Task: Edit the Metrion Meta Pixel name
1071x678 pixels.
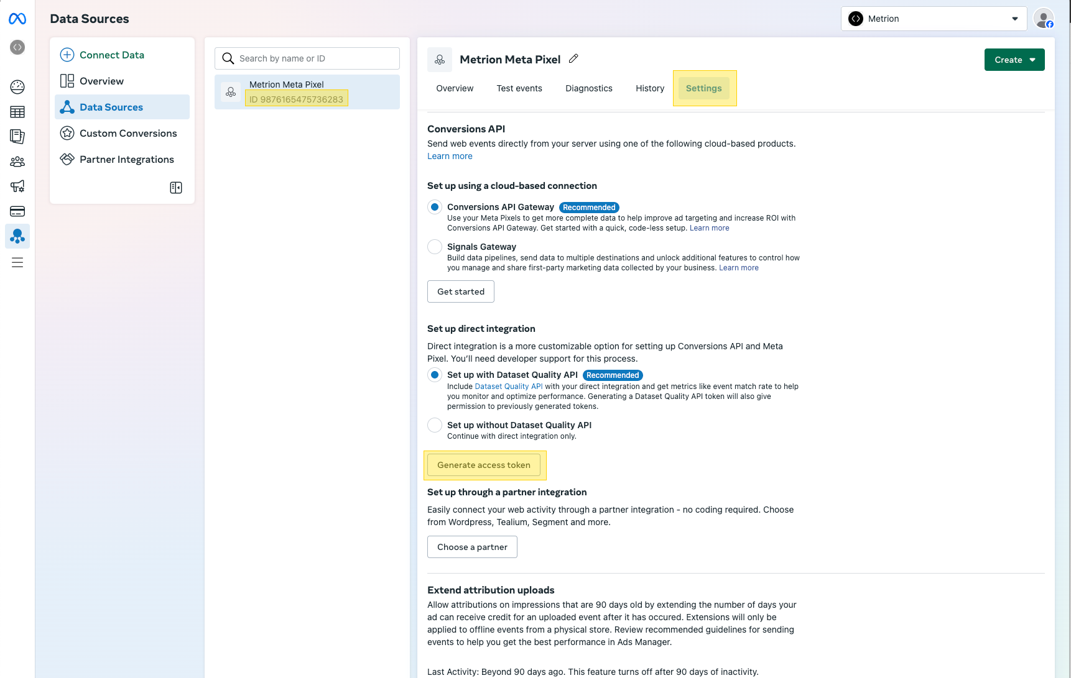Action: coord(573,58)
